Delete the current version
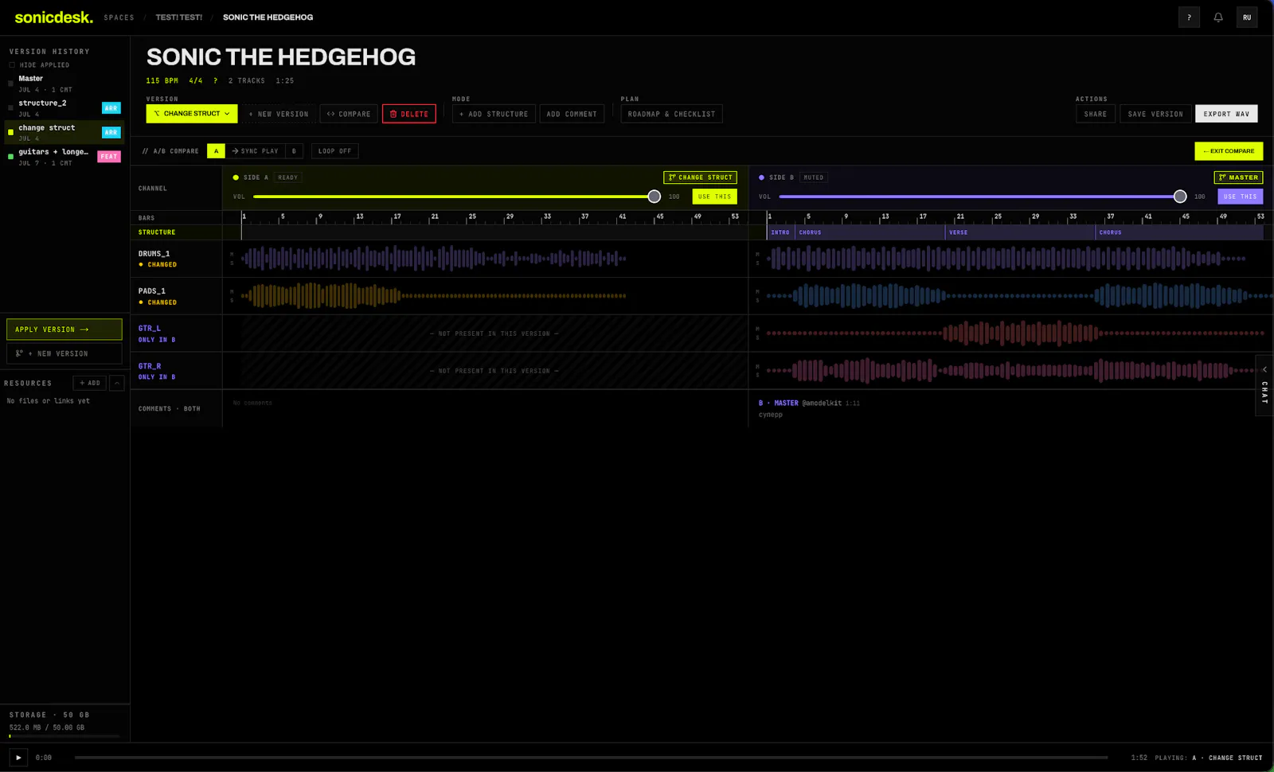 pos(409,114)
